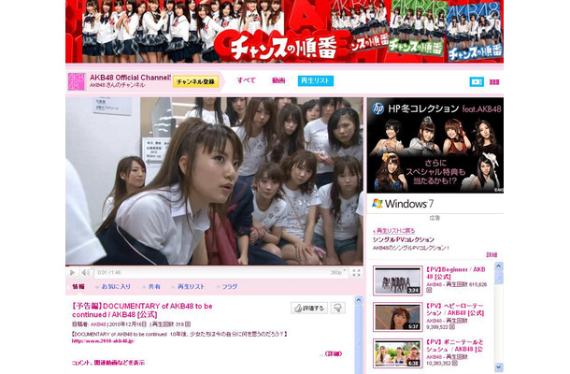Screen dimensions: 570x374
Task: Open stats icon for Beginner video
Action: coord(429,290)
